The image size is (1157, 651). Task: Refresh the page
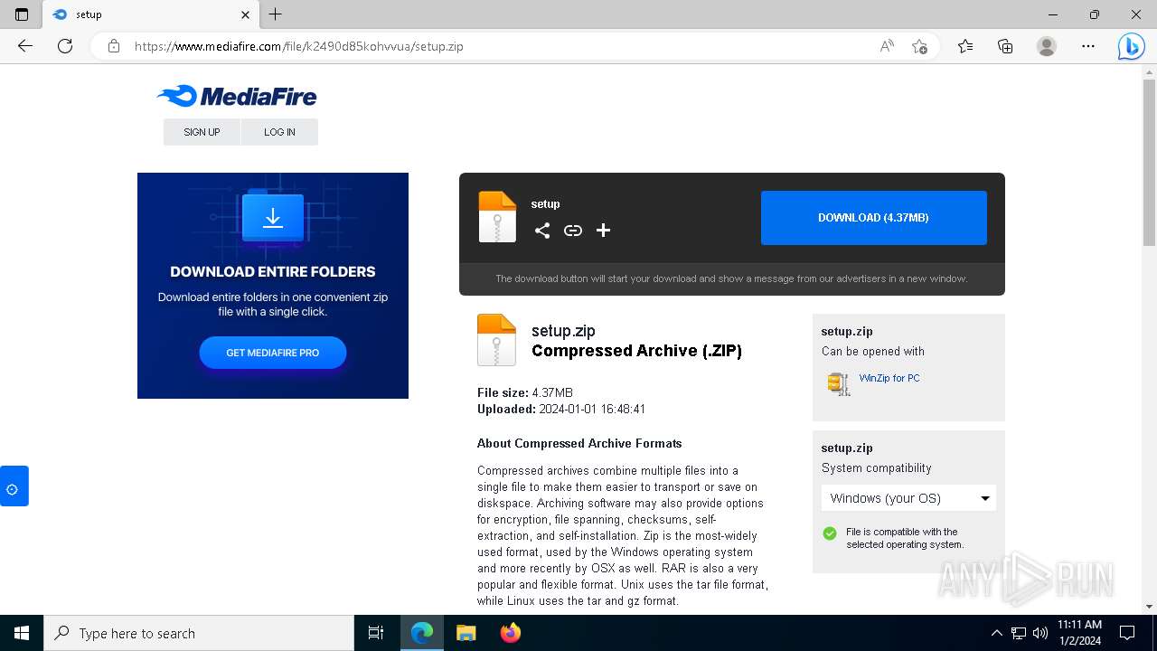(x=65, y=46)
